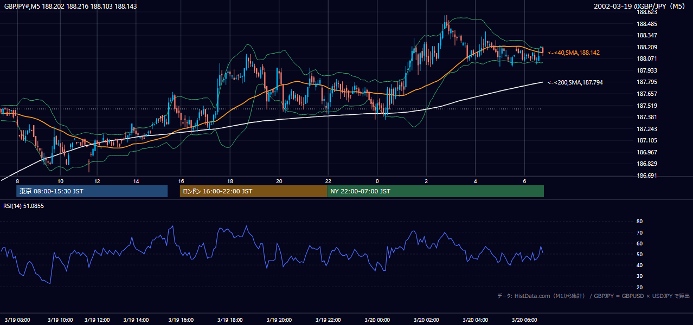
Task: Click the 3/20 00:00 timestamp on bottom axis
Action: tap(377, 320)
